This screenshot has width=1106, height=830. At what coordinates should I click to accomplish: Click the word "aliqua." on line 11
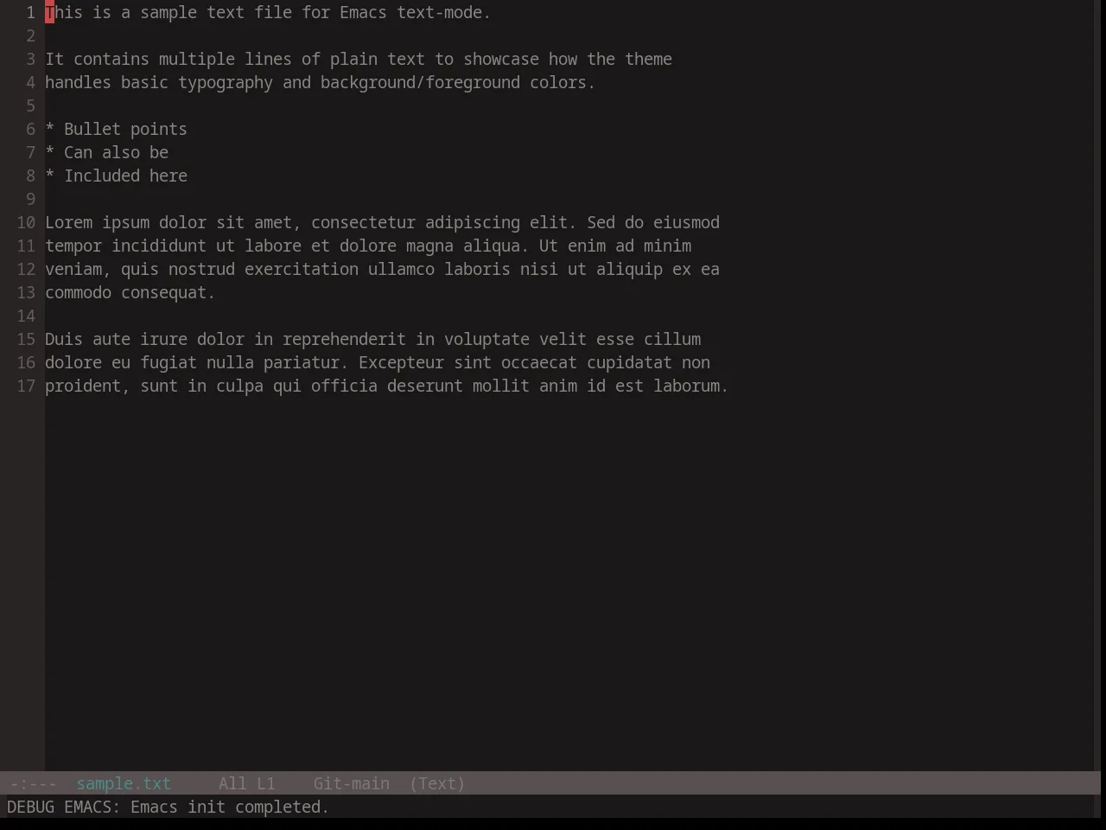[496, 246]
